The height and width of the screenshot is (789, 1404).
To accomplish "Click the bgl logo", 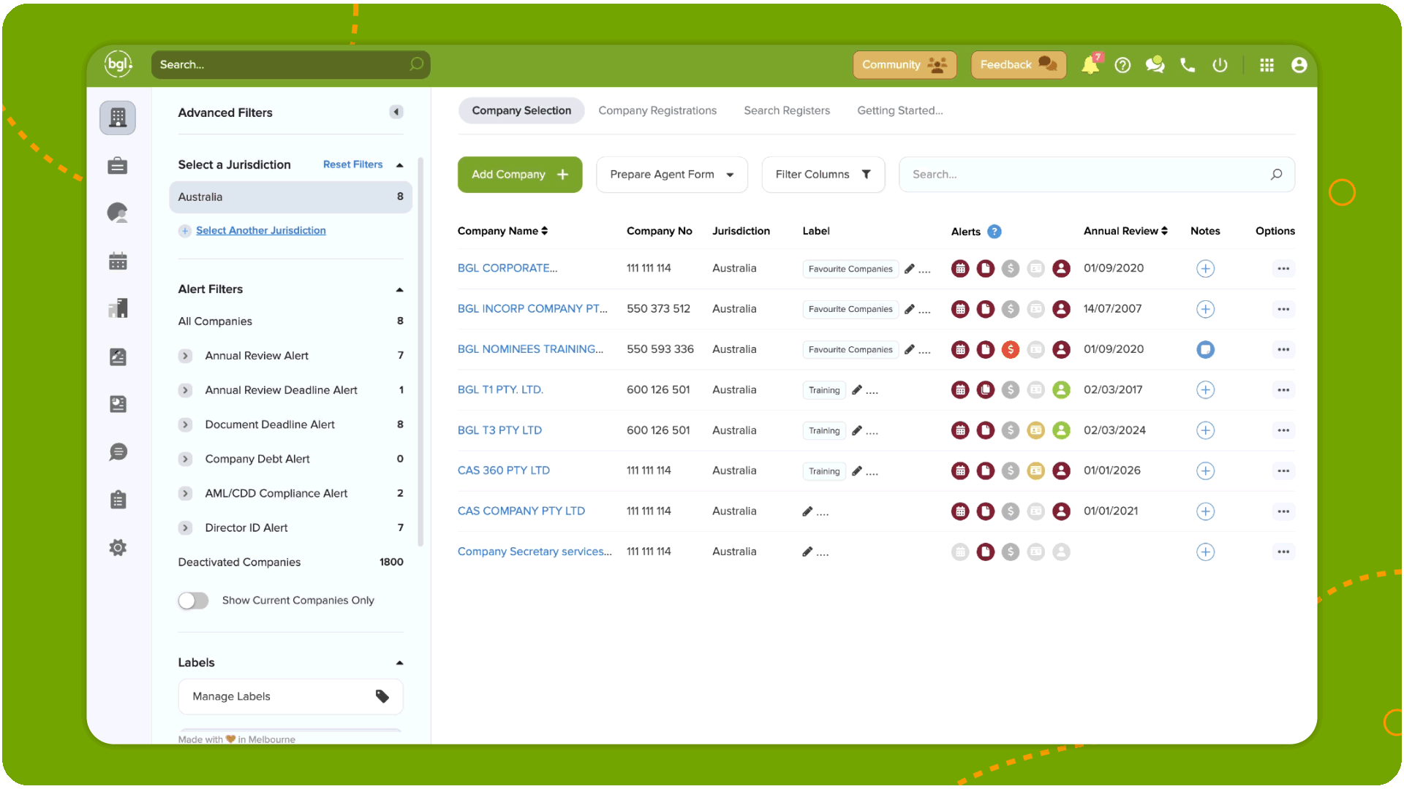I will click(118, 64).
